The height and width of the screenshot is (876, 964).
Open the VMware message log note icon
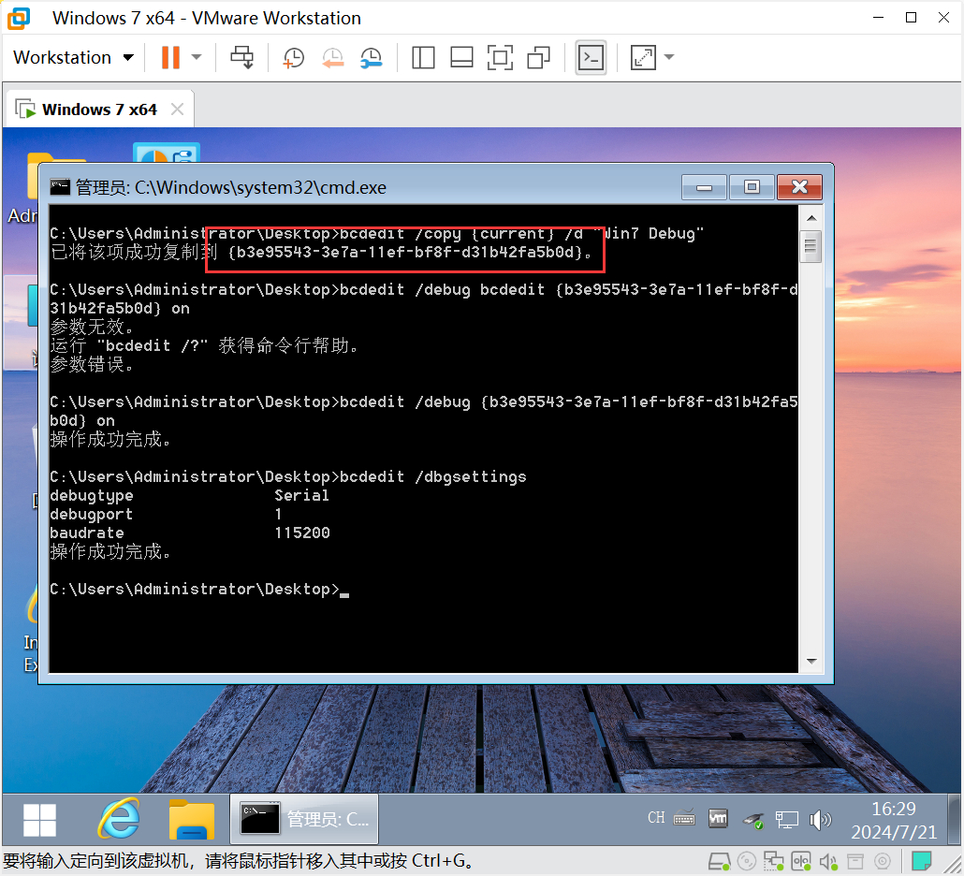[x=922, y=861]
